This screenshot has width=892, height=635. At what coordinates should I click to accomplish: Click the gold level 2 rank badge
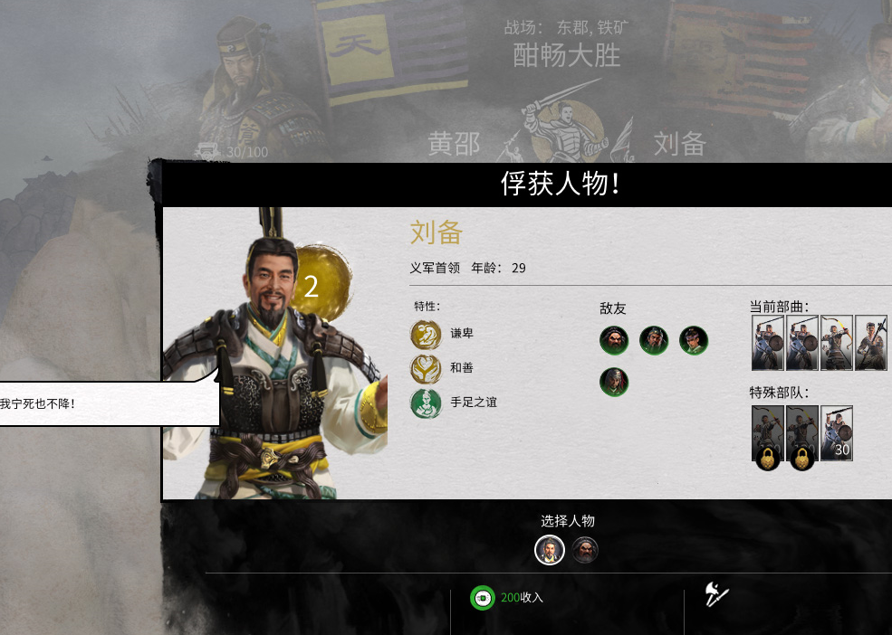point(320,283)
